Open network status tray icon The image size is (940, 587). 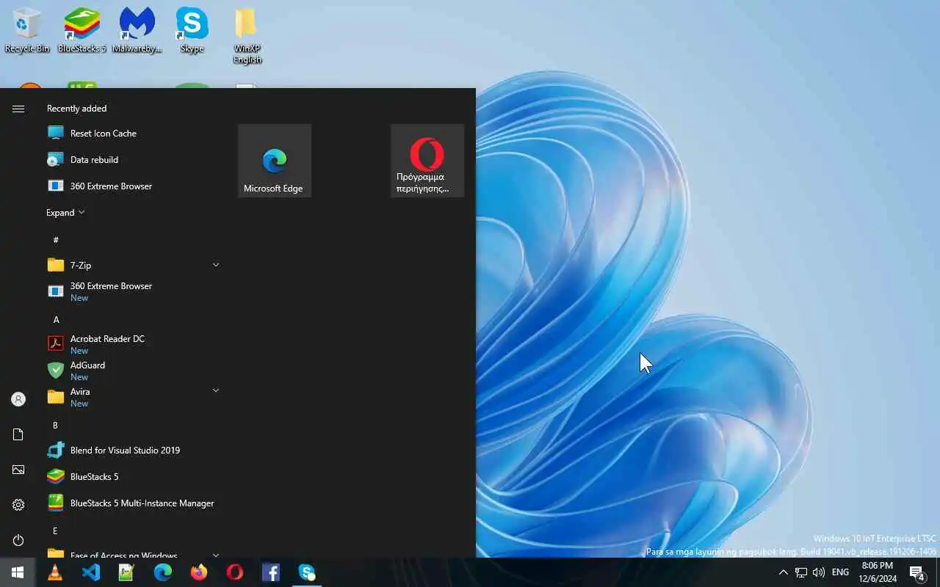801,572
